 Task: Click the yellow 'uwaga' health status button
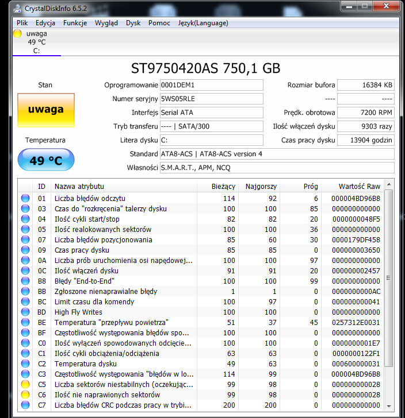click(x=46, y=110)
